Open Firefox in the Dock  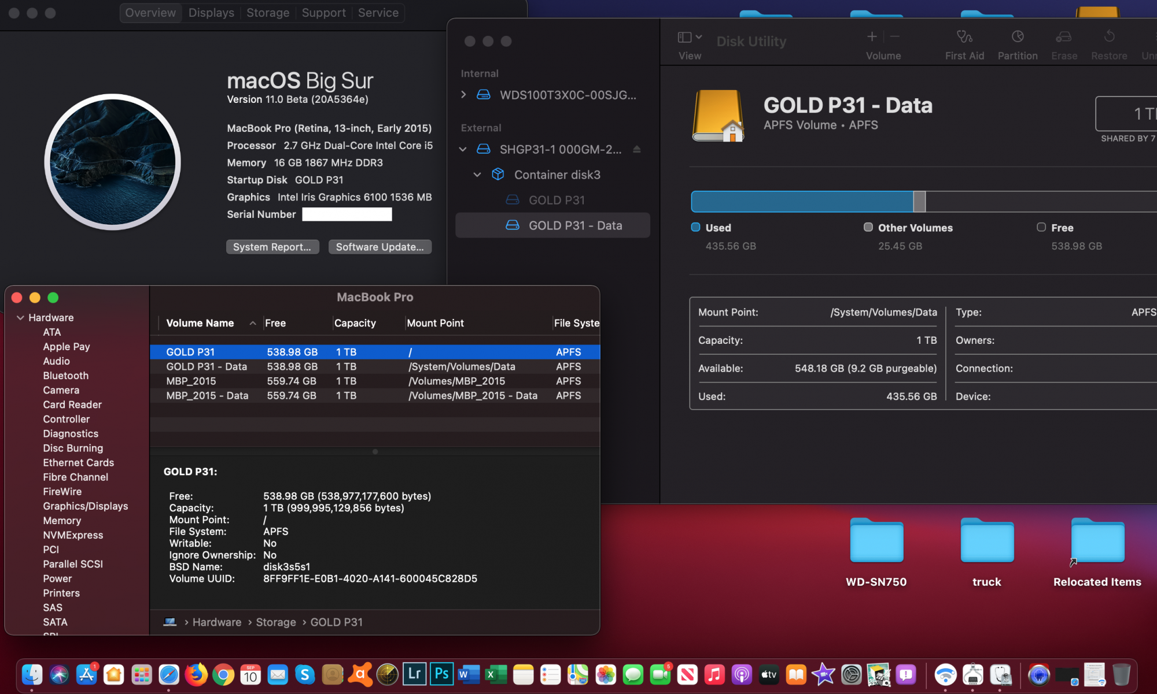pyautogui.click(x=196, y=674)
